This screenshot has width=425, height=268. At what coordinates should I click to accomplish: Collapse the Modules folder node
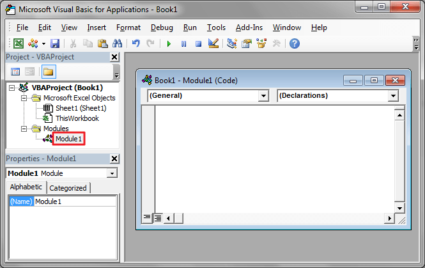(24, 129)
